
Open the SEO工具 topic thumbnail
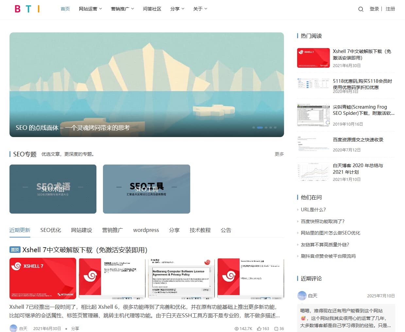point(146,189)
